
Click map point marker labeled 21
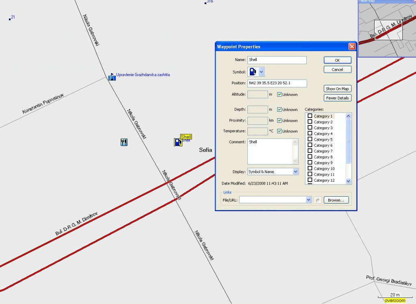10,18
